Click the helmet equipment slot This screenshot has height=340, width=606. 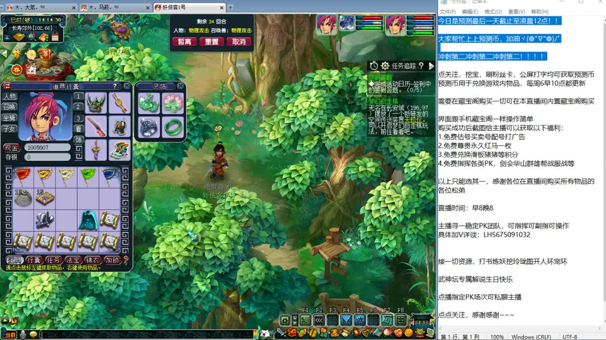click(96, 103)
